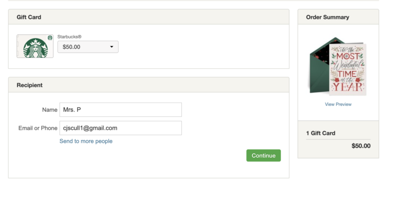The height and width of the screenshot is (197, 395).
Task: Click the green Continue button
Action: (264, 156)
